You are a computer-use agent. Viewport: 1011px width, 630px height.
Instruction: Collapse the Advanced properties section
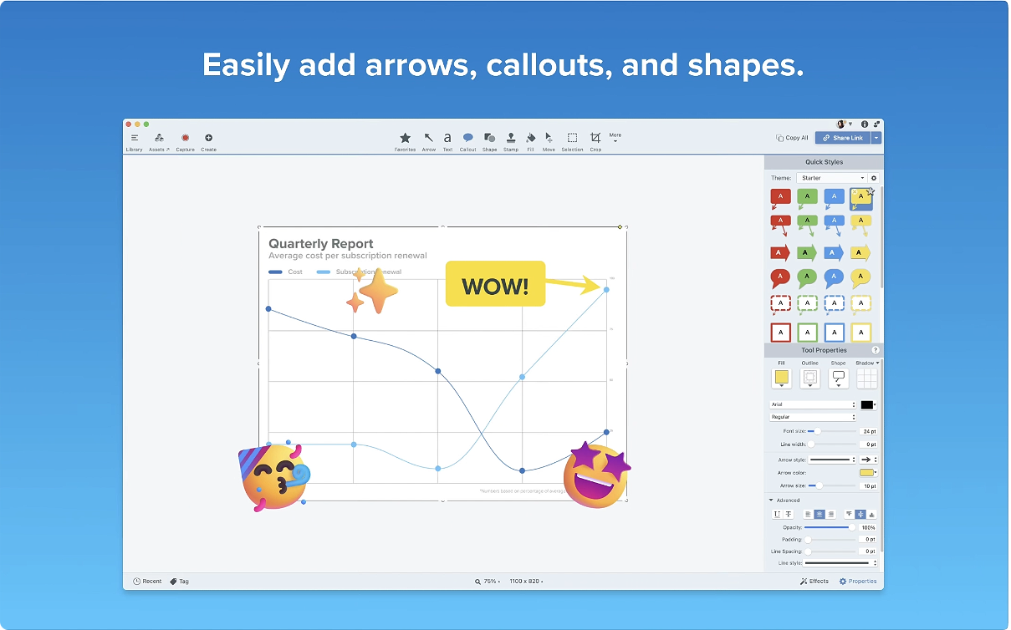point(771,500)
